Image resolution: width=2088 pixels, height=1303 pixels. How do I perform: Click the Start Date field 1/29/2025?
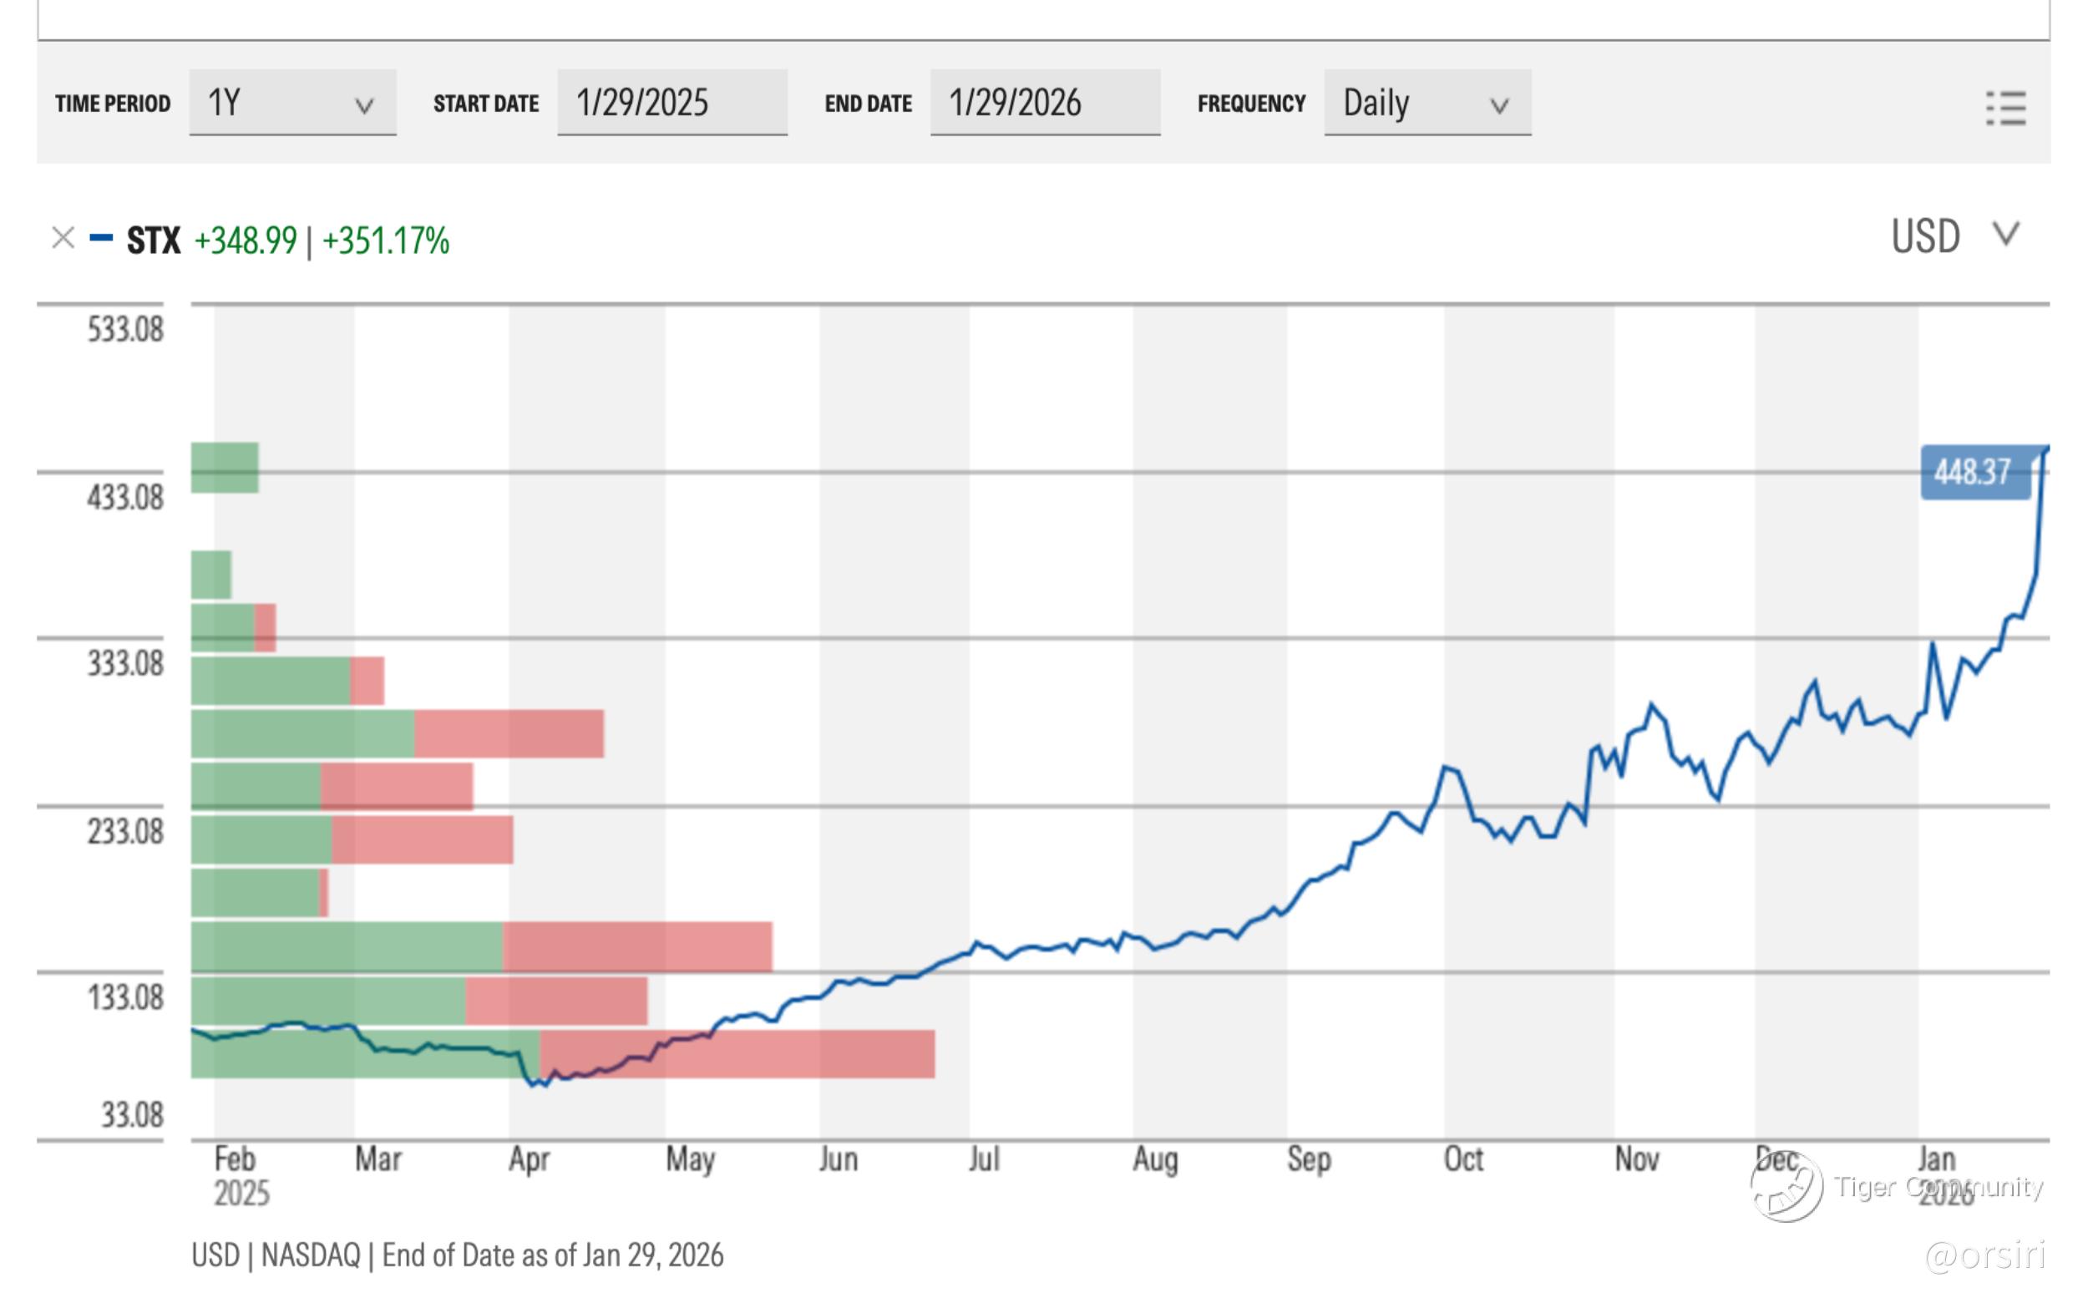pos(672,104)
